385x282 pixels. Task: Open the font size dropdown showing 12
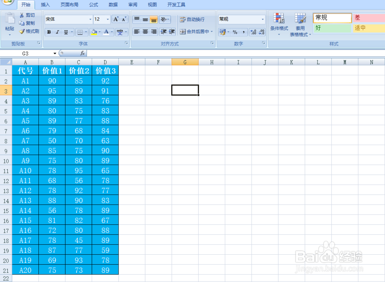(x=108, y=19)
